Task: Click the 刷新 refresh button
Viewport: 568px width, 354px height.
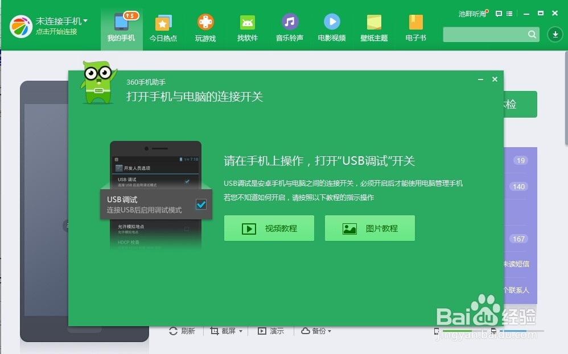Action: (x=182, y=331)
